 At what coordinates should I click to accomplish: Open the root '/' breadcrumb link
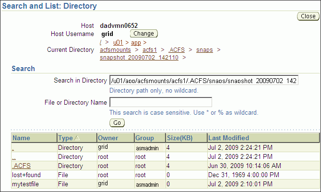coord(101,43)
